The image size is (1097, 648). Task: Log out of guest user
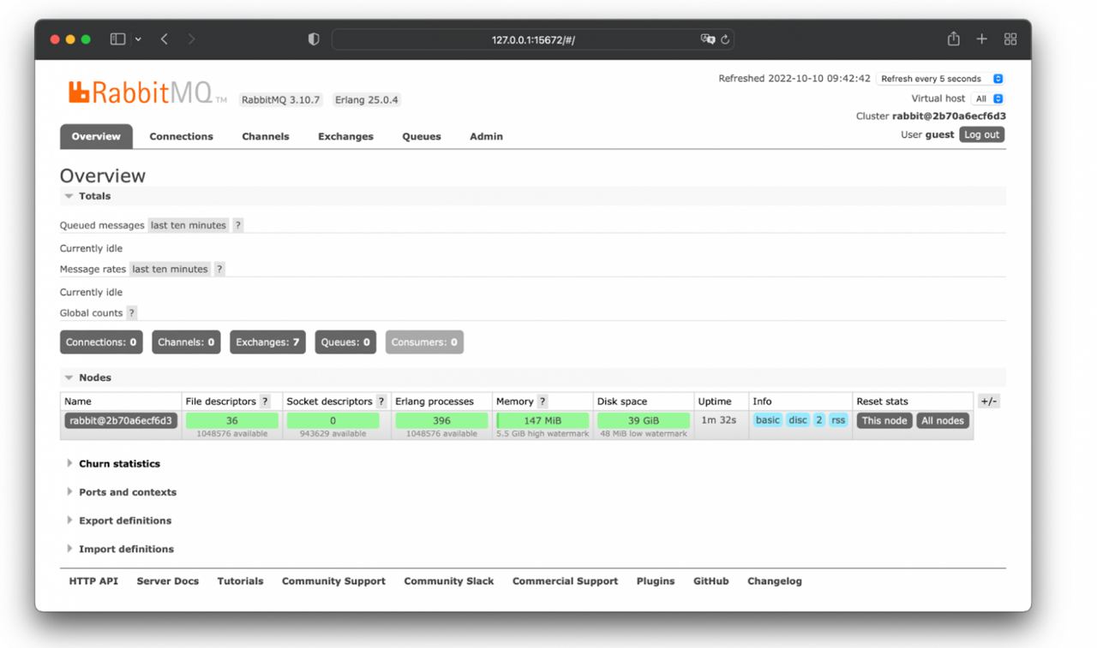click(981, 134)
